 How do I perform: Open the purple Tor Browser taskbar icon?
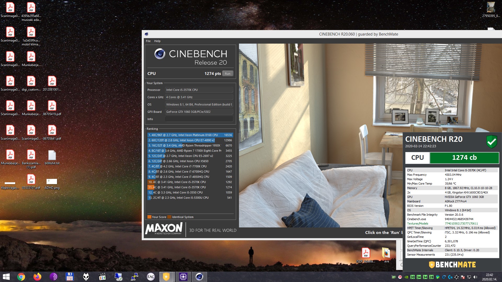54,277
